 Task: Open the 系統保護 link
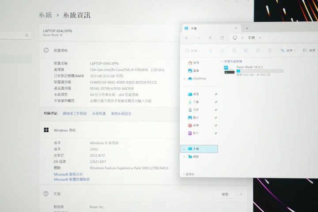click(x=99, y=113)
